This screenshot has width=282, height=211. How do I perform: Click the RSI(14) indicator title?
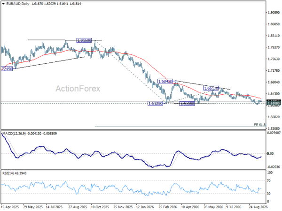pos(8,173)
